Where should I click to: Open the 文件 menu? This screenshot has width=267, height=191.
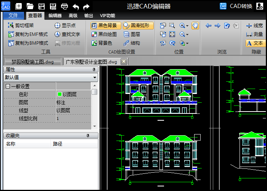pos(13,16)
